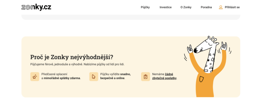Image resolution: width=264 pixels, height=106 pixels.
Task: Go to the O Zonky section
Action: [x=186, y=7]
